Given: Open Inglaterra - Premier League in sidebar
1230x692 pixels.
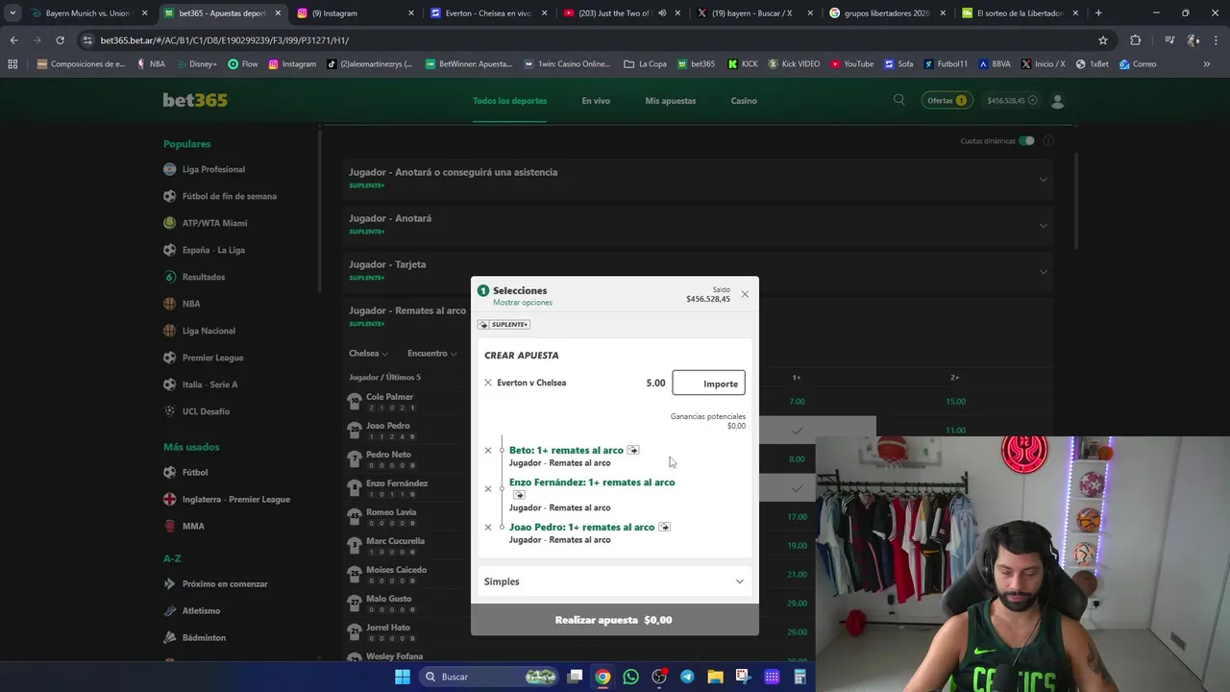Looking at the screenshot, I should point(227,499).
